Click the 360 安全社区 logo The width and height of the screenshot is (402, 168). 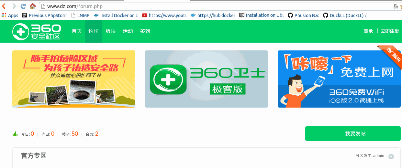click(x=36, y=31)
